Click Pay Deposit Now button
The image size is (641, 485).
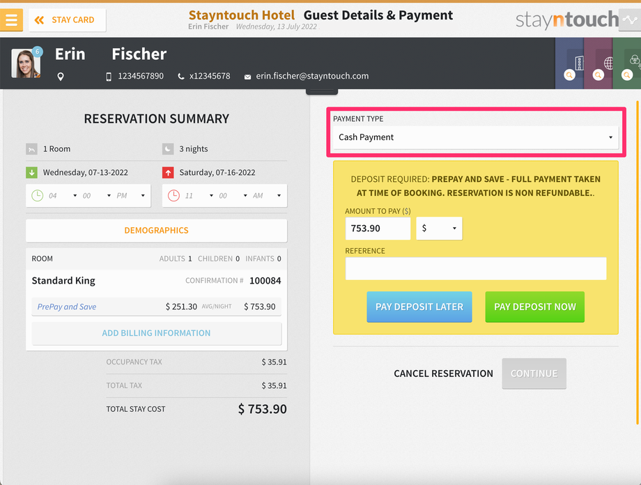tap(534, 307)
